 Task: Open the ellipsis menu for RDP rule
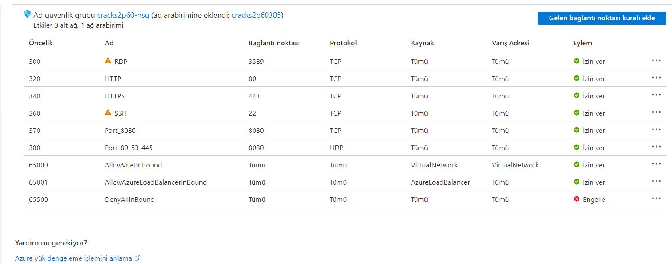tap(656, 60)
